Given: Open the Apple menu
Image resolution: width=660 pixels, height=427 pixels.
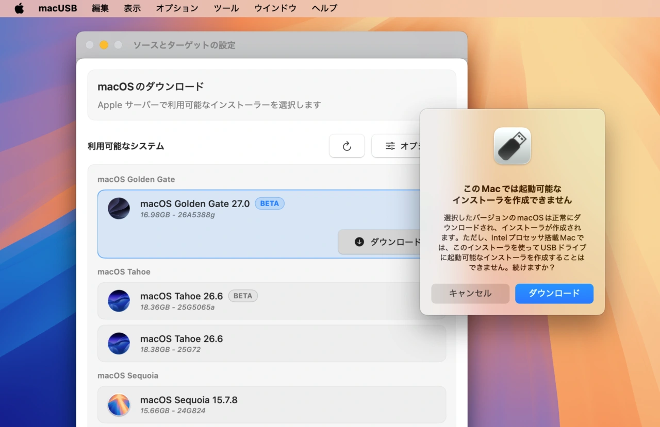Looking at the screenshot, I should click(19, 8).
